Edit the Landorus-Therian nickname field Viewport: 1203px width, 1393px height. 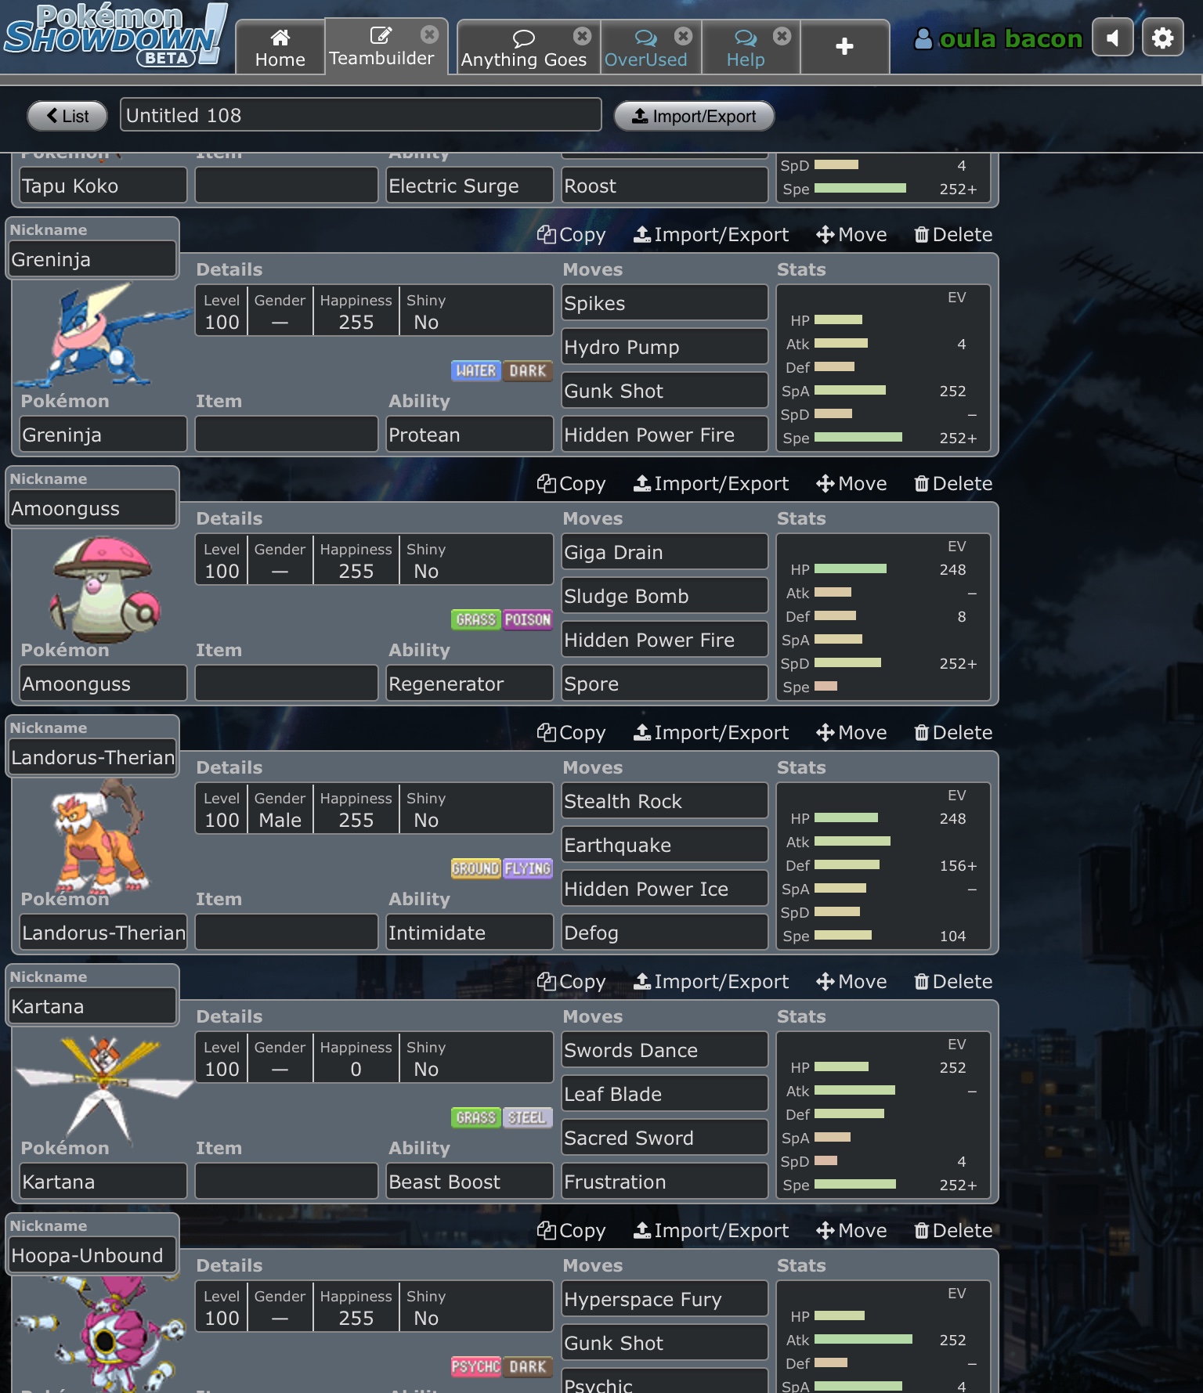point(92,757)
